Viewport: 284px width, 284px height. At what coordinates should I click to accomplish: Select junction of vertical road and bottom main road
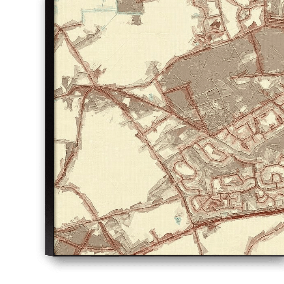pos(193,224)
